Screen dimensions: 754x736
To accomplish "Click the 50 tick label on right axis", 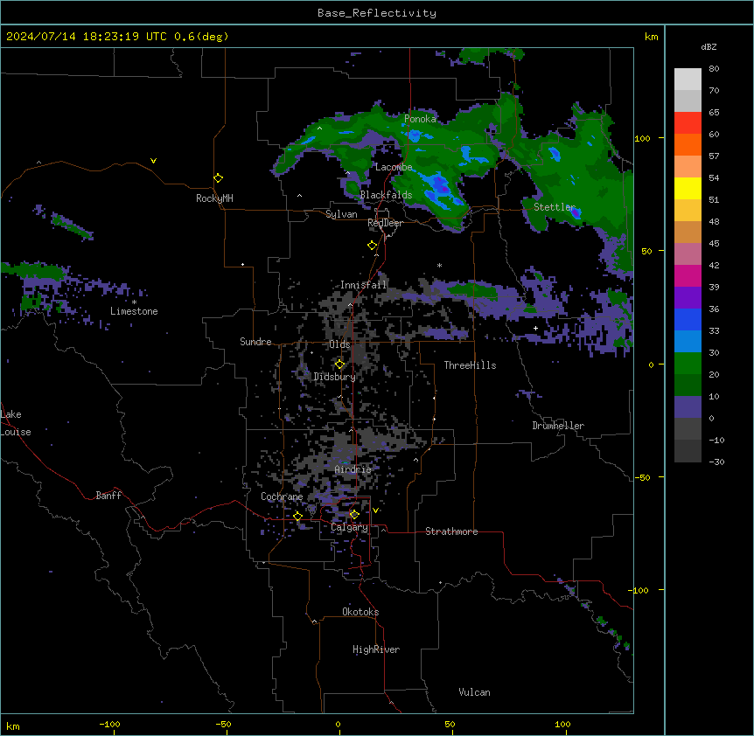I will coord(646,251).
